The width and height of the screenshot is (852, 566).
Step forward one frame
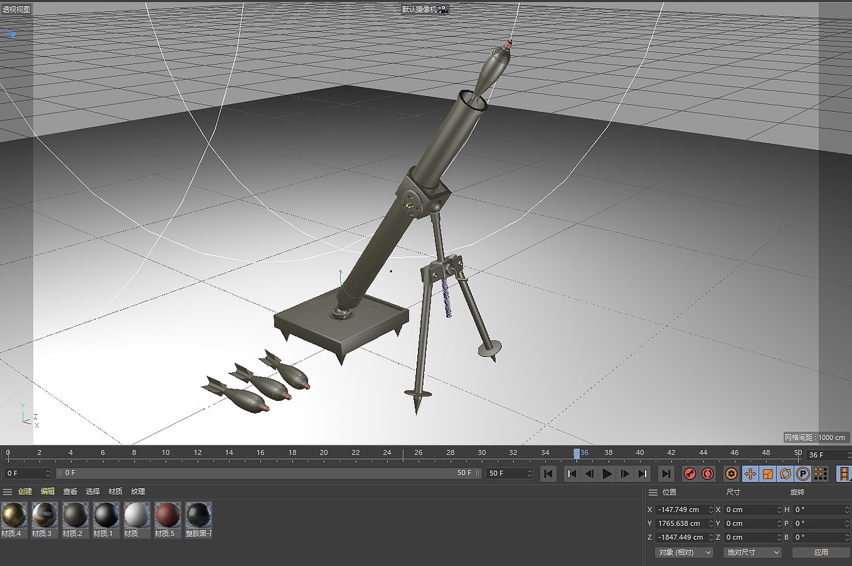point(624,474)
